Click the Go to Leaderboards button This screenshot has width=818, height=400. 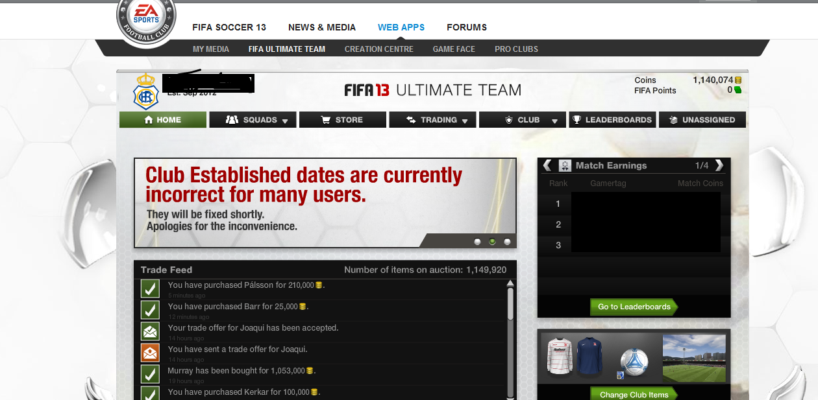(634, 307)
